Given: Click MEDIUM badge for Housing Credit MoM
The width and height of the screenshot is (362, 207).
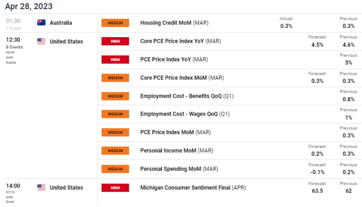Looking at the screenshot, I should (115, 23).
